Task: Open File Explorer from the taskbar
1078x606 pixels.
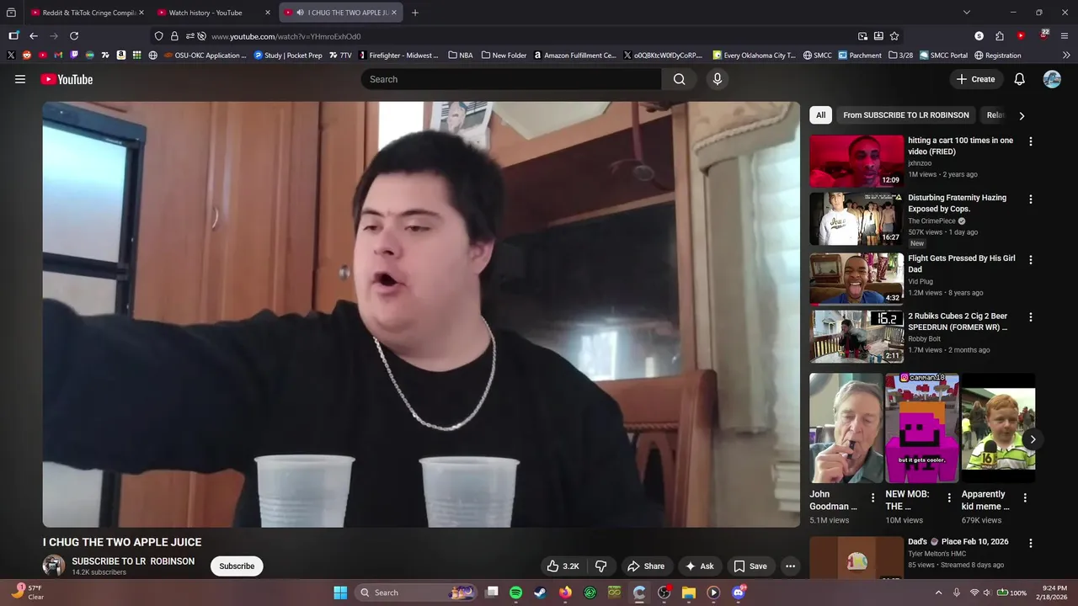Action: (x=688, y=593)
